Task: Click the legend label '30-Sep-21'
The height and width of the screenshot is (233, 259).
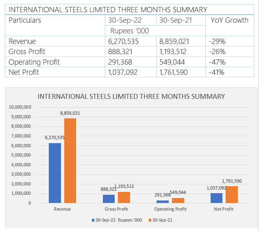Action: tap(162, 220)
